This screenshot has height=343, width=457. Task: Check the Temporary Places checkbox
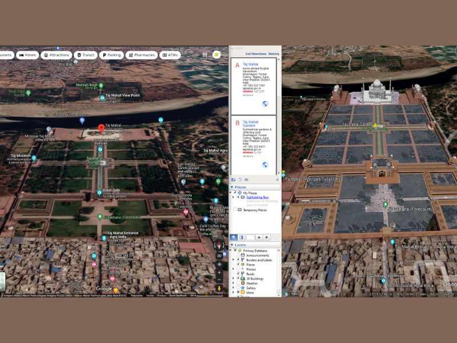(235, 210)
